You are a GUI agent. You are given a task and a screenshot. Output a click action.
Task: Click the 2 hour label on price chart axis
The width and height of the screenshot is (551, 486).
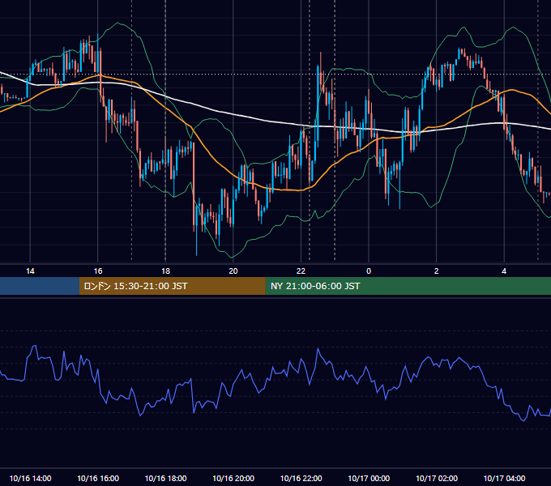(x=437, y=271)
